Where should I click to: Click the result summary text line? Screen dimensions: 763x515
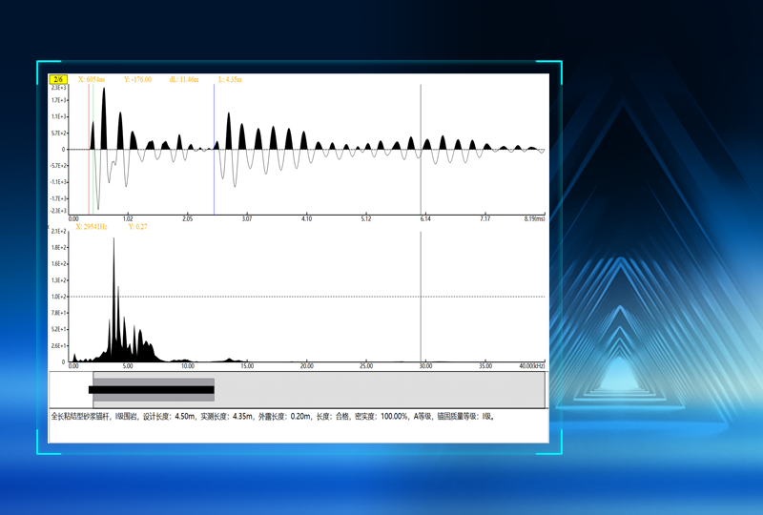272,417
